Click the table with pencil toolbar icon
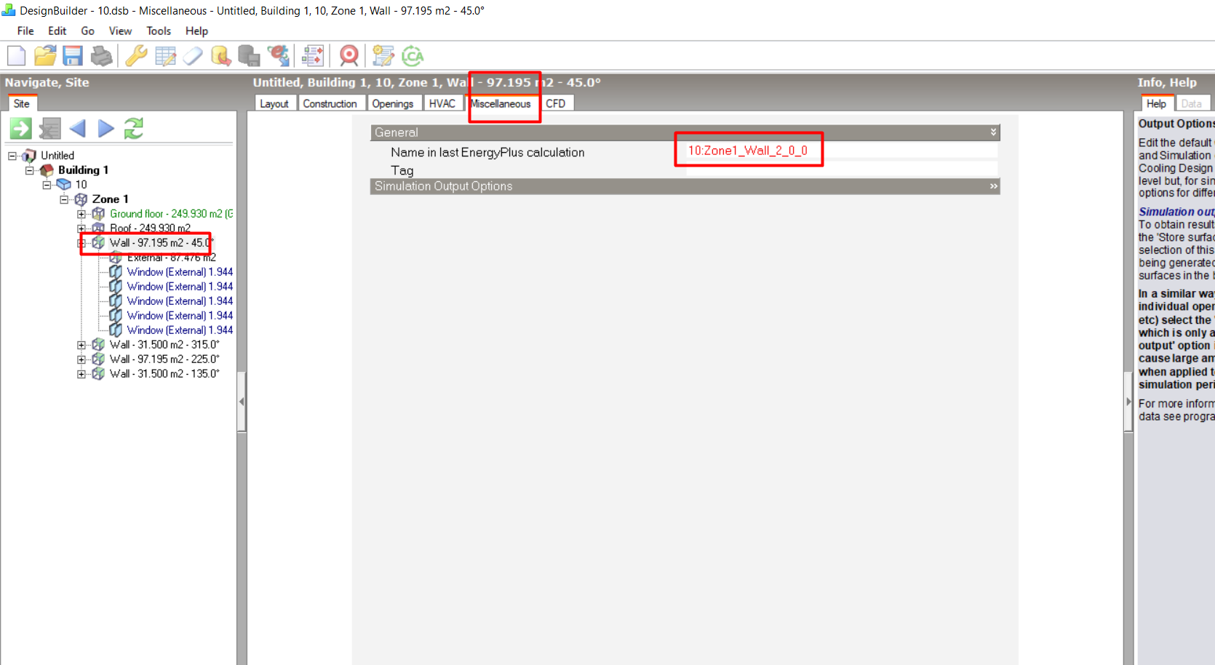The width and height of the screenshot is (1215, 665). point(165,56)
